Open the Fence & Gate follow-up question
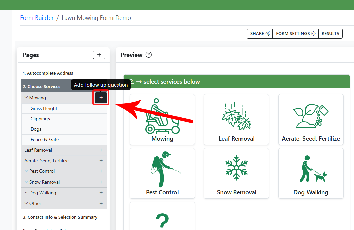This screenshot has height=230, width=354. (64, 139)
